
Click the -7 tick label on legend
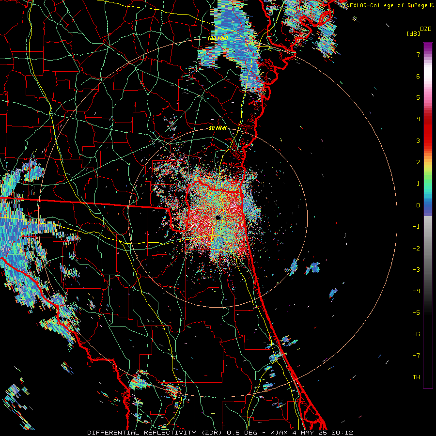click(416, 356)
